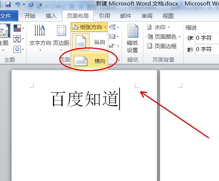Undo the last action
Screen dimensions: 219x181
18,4
